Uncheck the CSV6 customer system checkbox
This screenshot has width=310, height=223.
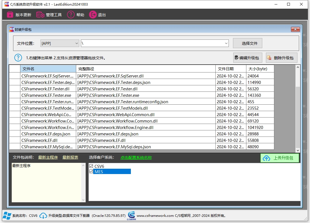pos(91,166)
